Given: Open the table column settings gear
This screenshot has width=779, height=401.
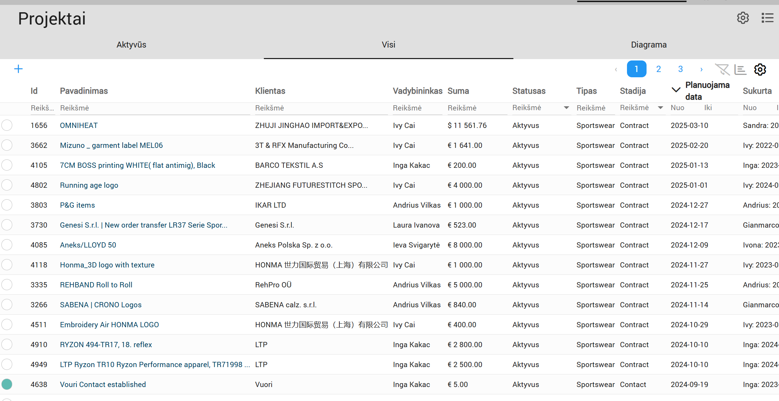Looking at the screenshot, I should tap(760, 69).
